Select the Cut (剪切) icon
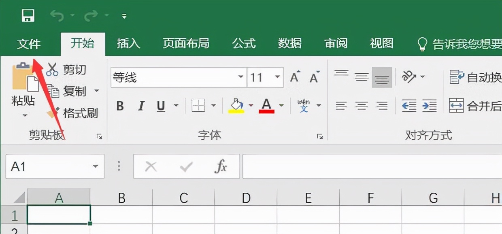 coord(53,69)
